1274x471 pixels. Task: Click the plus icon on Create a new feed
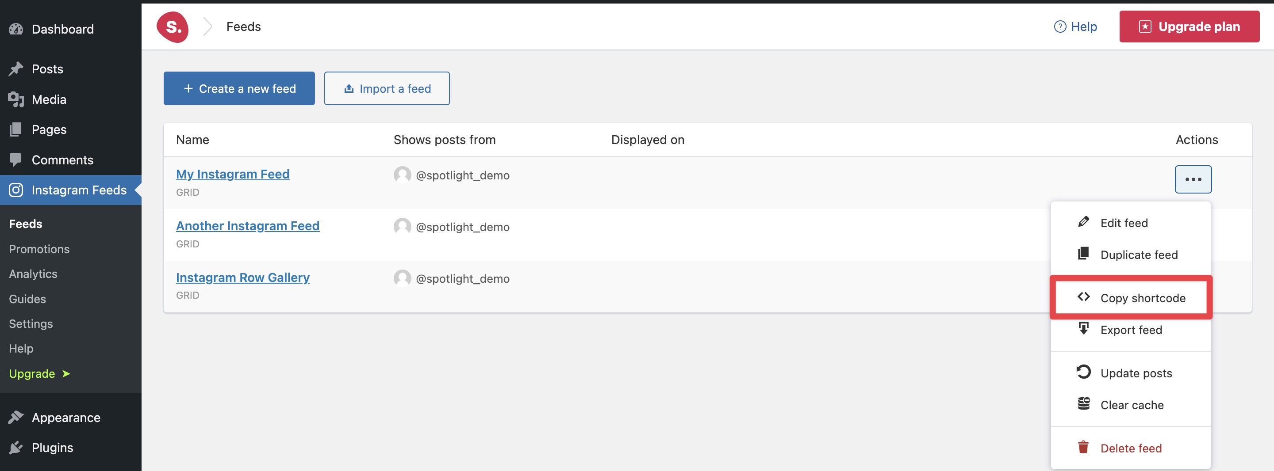click(188, 88)
